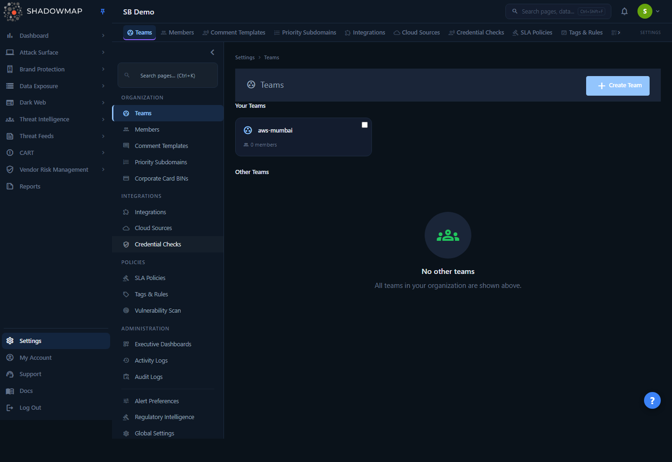Click the Teams breadcrumb text
The width and height of the screenshot is (672, 462).
point(272,57)
